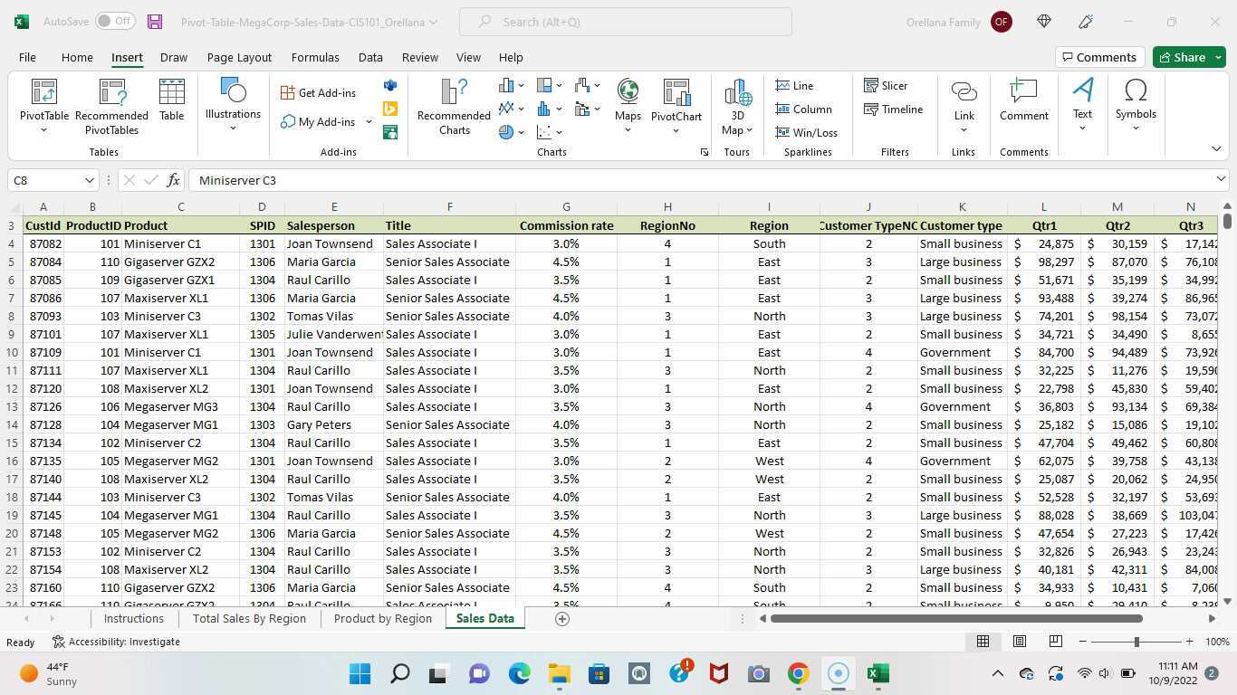Insert a Link

tap(963, 101)
